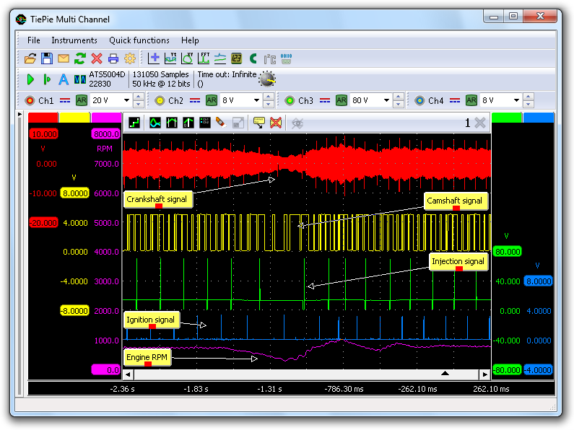The width and height of the screenshot is (574, 430).
Task: Toggle the Ch2 channel enable indicator
Action: tap(160, 100)
